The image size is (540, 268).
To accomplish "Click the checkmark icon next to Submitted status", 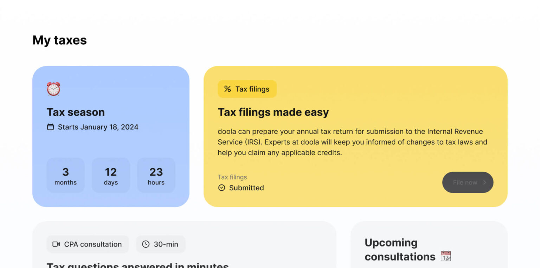I will 221,188.
